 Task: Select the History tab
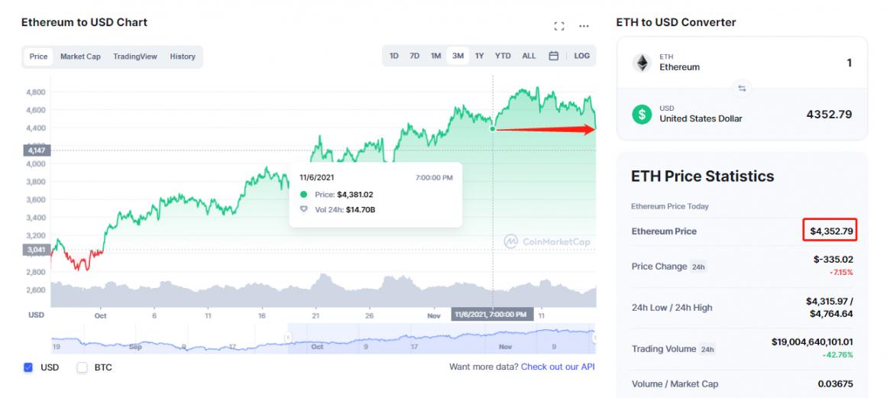pos(183,57)
